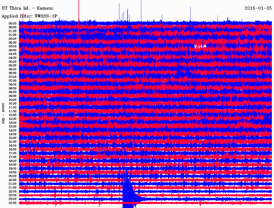Image resolution: width=274 pixels, height=208 pixels.
Task: Select the 00:00 time label
Action: point(13,23)
